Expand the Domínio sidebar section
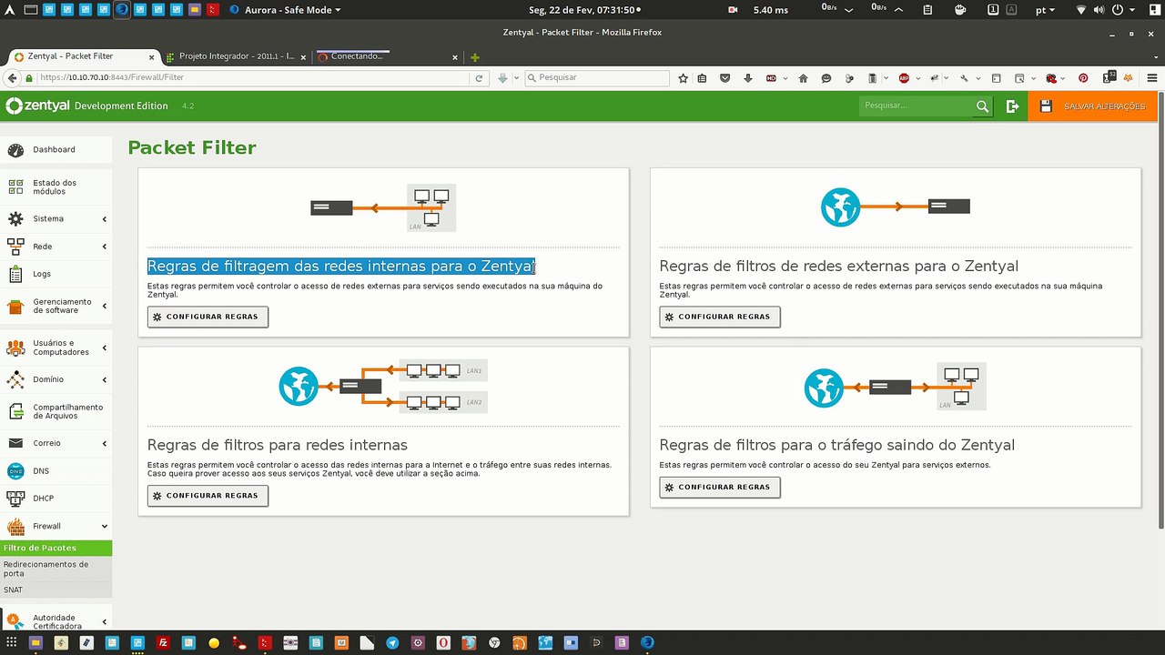The height and width of the screenshot is (655, 1165). tap(105, 379)
